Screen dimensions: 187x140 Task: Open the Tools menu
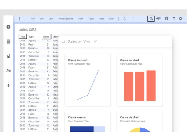click(x=91, y=19)
